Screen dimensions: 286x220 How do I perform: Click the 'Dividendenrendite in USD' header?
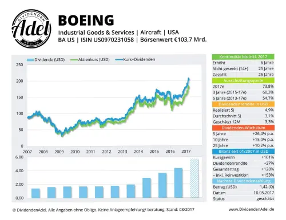pos(243,104)
